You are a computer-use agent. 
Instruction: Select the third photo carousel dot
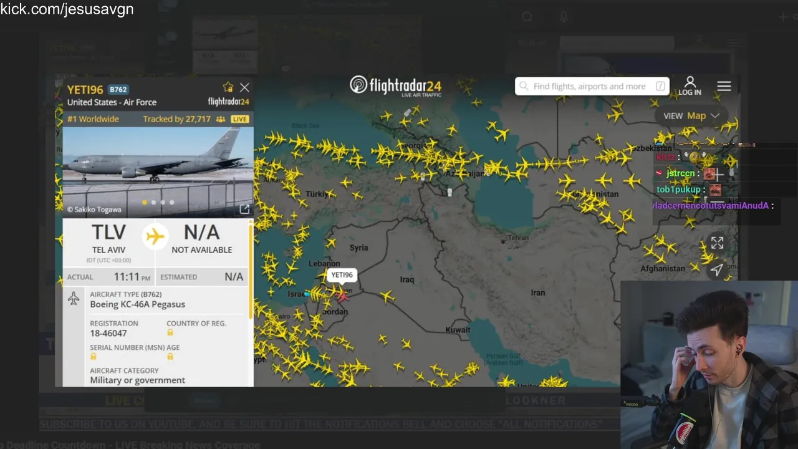(x=163, y=202)
